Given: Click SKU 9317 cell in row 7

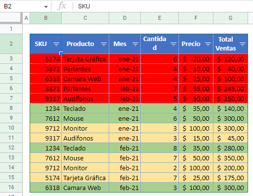Looking at the screenshot, I should pyautogui.click(x=46, y=98).
